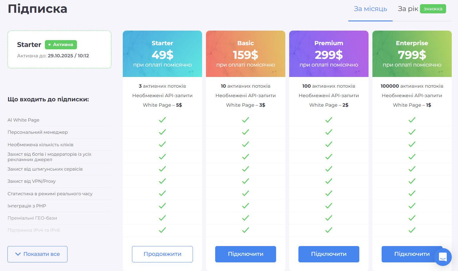Switch to the За рік billing tab

[x=408, y=9]
